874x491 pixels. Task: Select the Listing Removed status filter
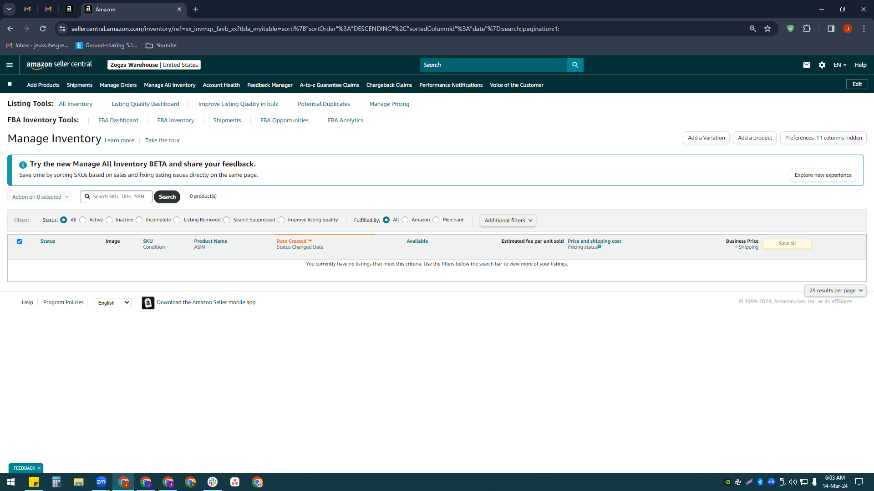pos(177,220)
